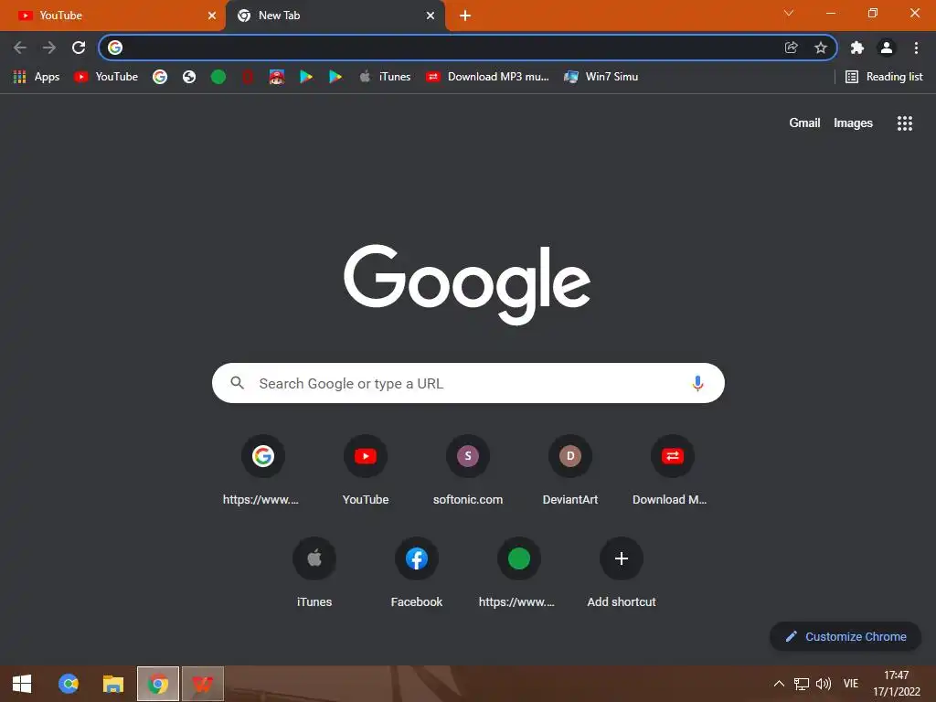
Task: Open the network tray icon
Action: click(801, 684)
